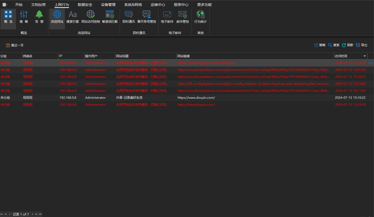Switch to the 报表中心 tab
Viewport: 374px width, 217px height.
pos(181,5)
